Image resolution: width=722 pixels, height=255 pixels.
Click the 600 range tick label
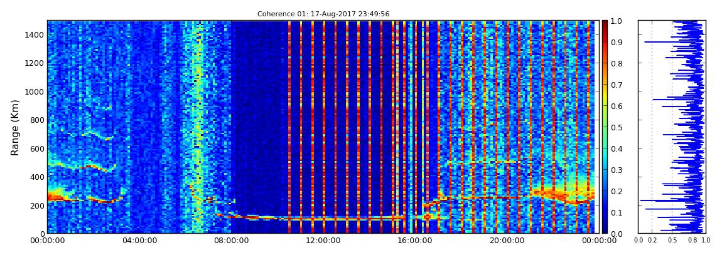(x=36, y=148)
